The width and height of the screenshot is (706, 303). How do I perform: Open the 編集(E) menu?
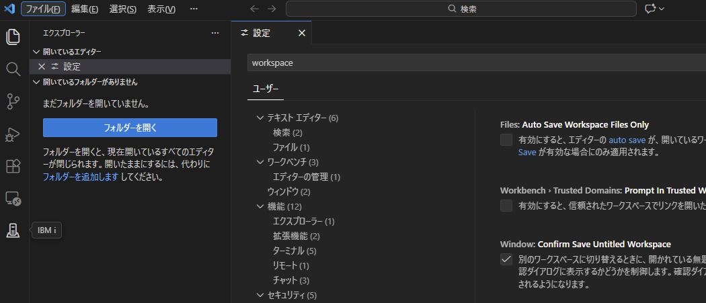tap(85, 9)
